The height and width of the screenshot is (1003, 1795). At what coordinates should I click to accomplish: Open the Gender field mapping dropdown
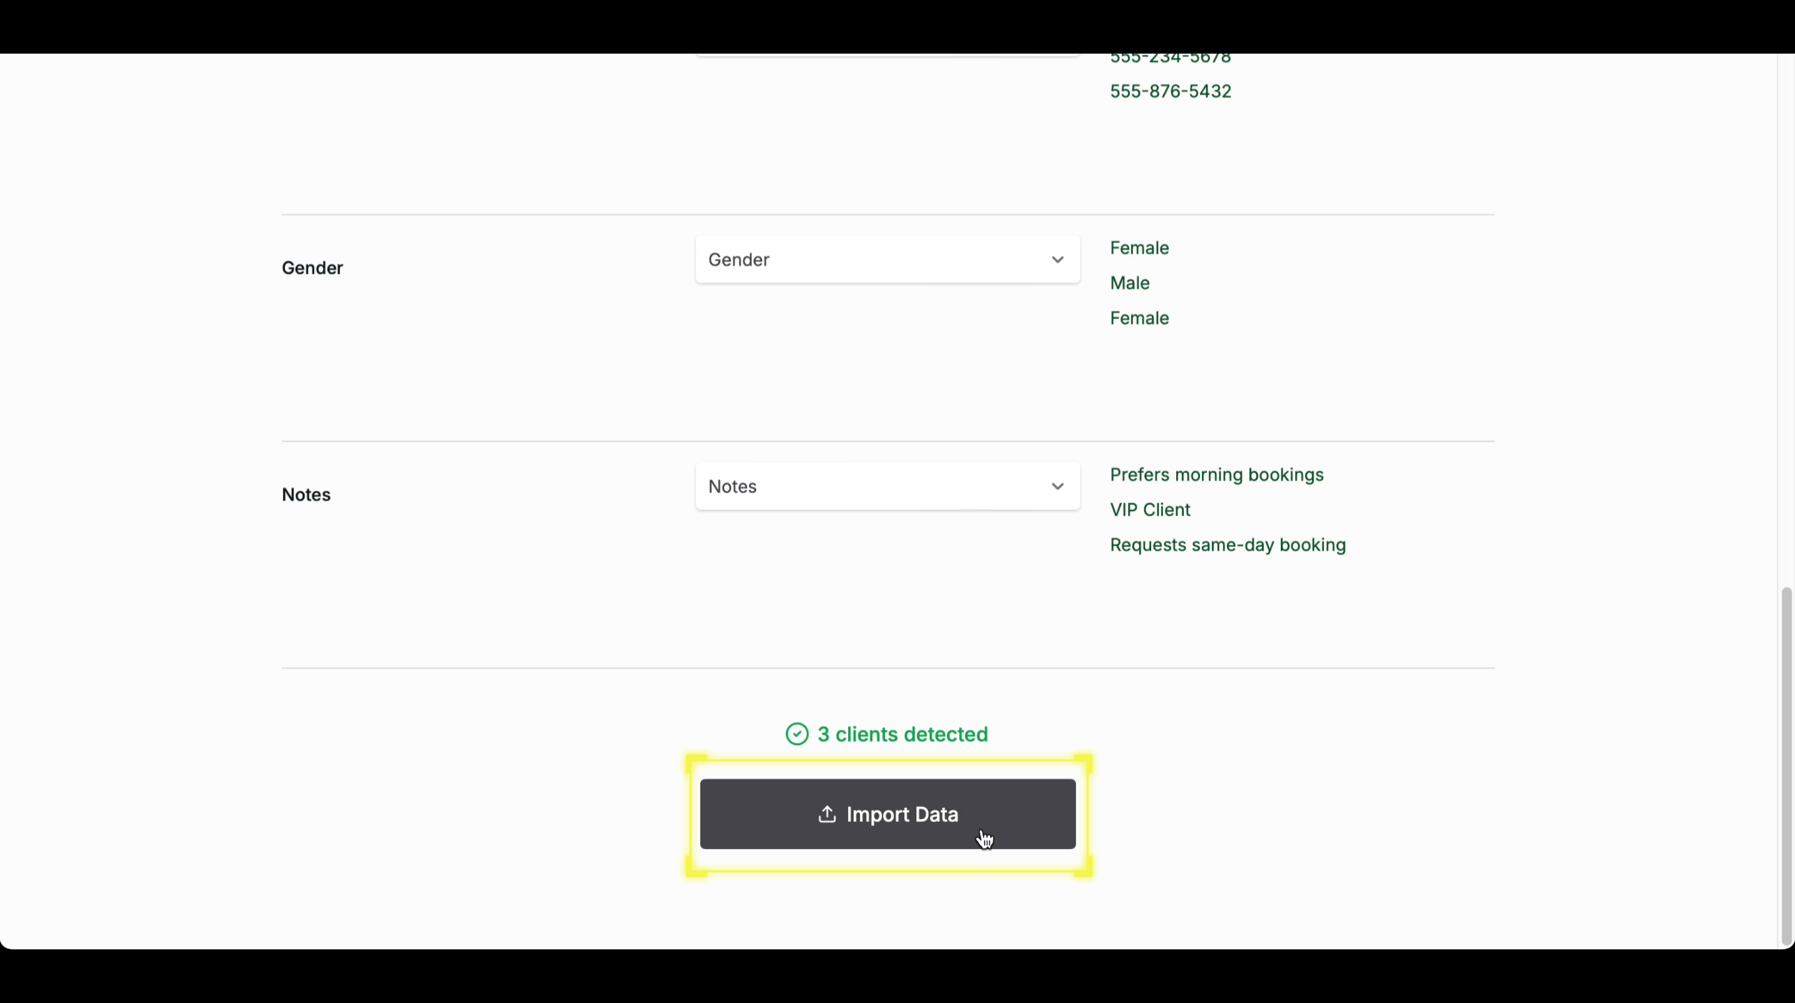tap(886, 259)
